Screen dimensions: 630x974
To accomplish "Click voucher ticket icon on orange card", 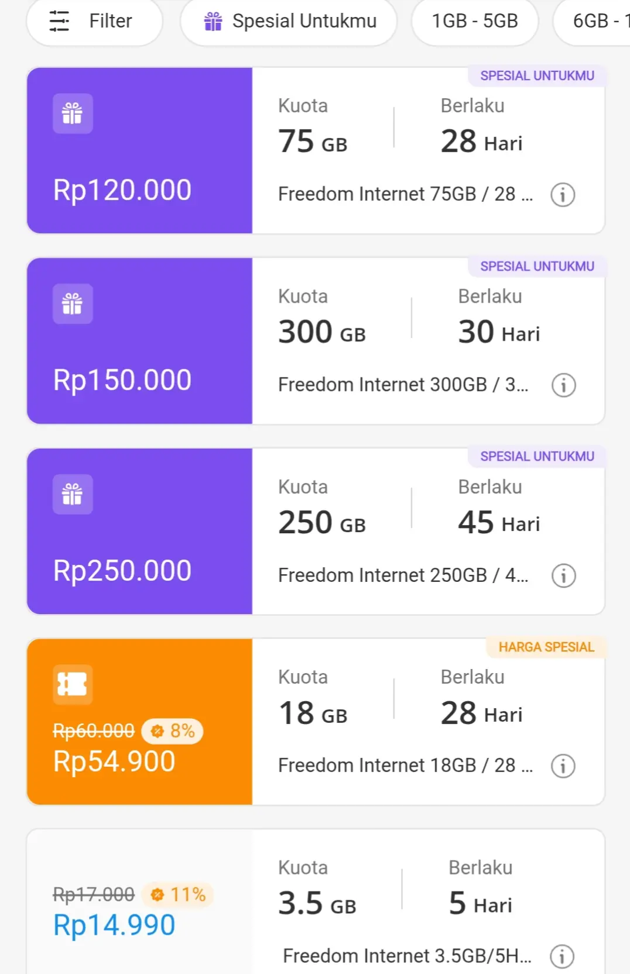I will (x=73, y=684).
